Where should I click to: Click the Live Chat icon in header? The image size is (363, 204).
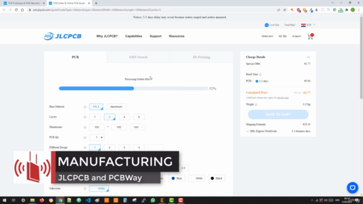point(267,25)
